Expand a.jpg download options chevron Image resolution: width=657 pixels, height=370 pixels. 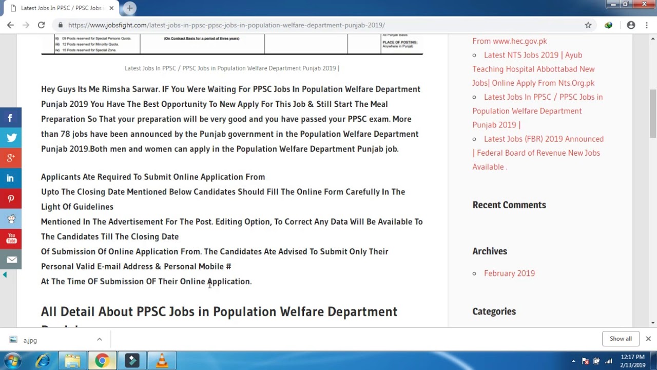coord(100,340)
